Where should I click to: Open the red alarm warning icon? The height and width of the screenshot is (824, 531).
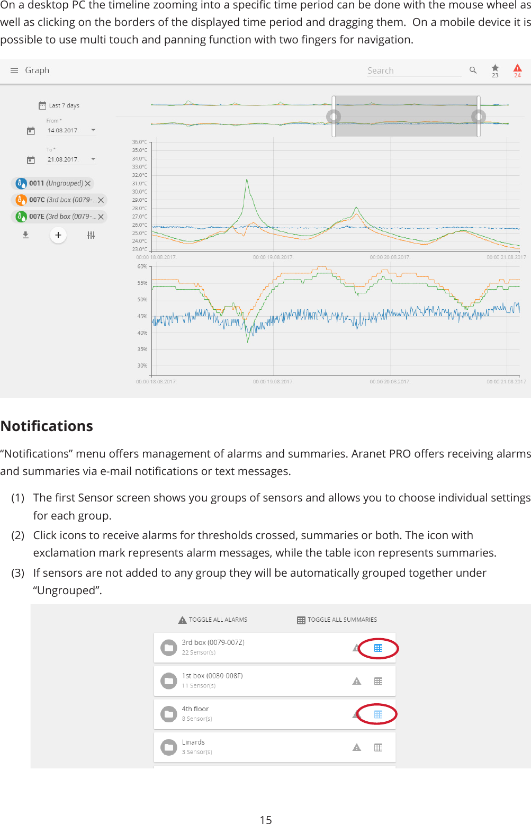tap(517, 69)
